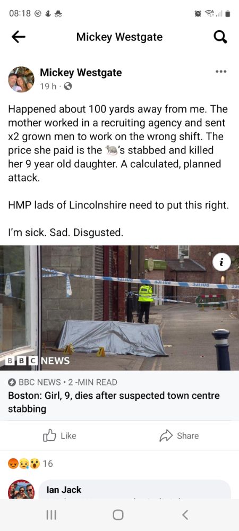Tap the Android back navigation chevron
Screen dimensions: 239x531
tap(185, 515)
